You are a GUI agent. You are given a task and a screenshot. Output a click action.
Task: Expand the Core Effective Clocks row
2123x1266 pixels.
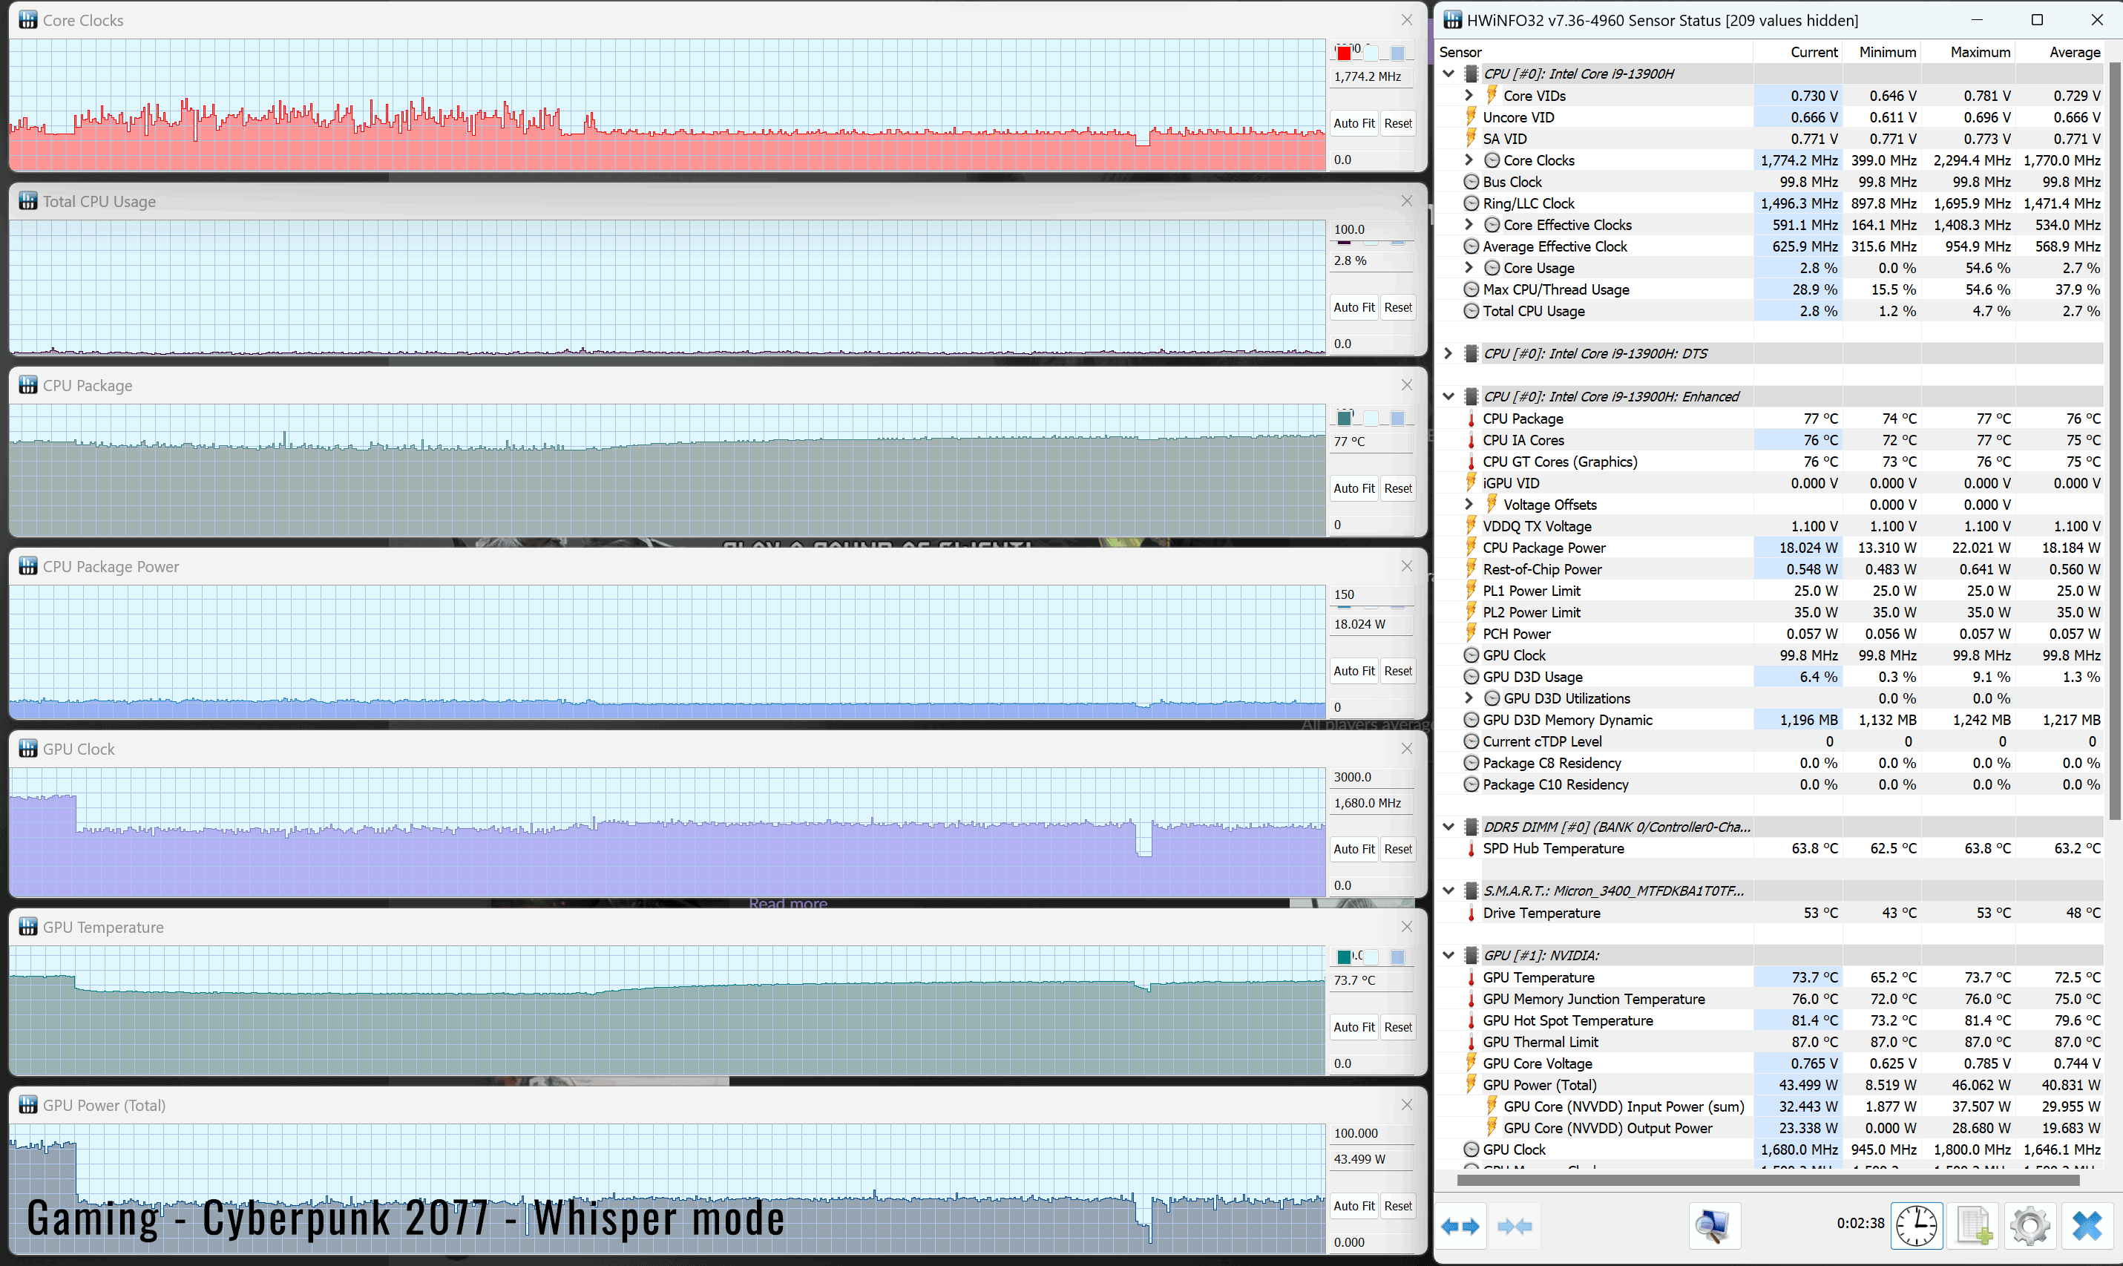1469,224
